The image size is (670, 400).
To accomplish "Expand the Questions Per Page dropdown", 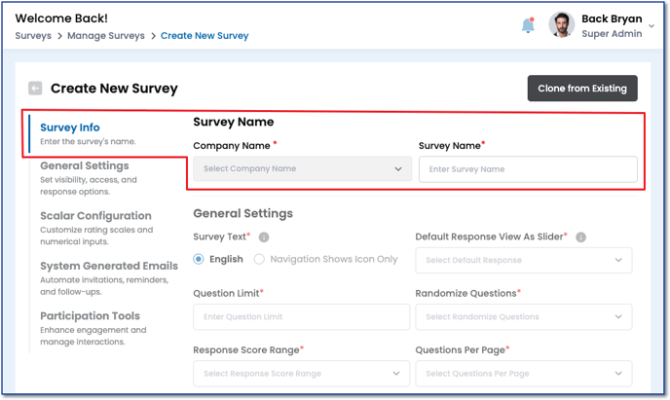I will click(x=523, y=374).
